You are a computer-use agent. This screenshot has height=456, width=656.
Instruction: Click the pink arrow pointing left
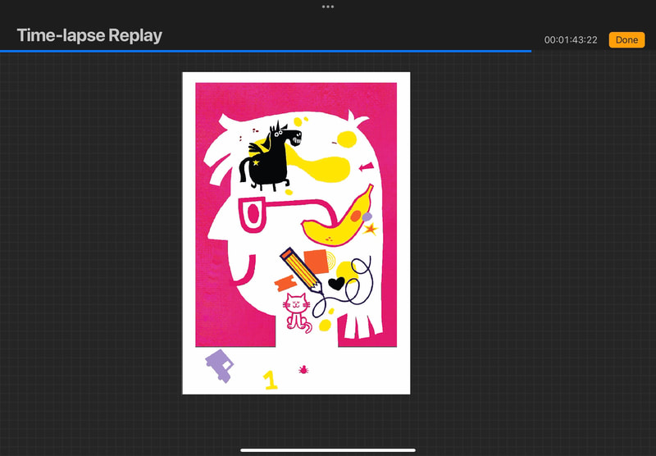(365, 168)
